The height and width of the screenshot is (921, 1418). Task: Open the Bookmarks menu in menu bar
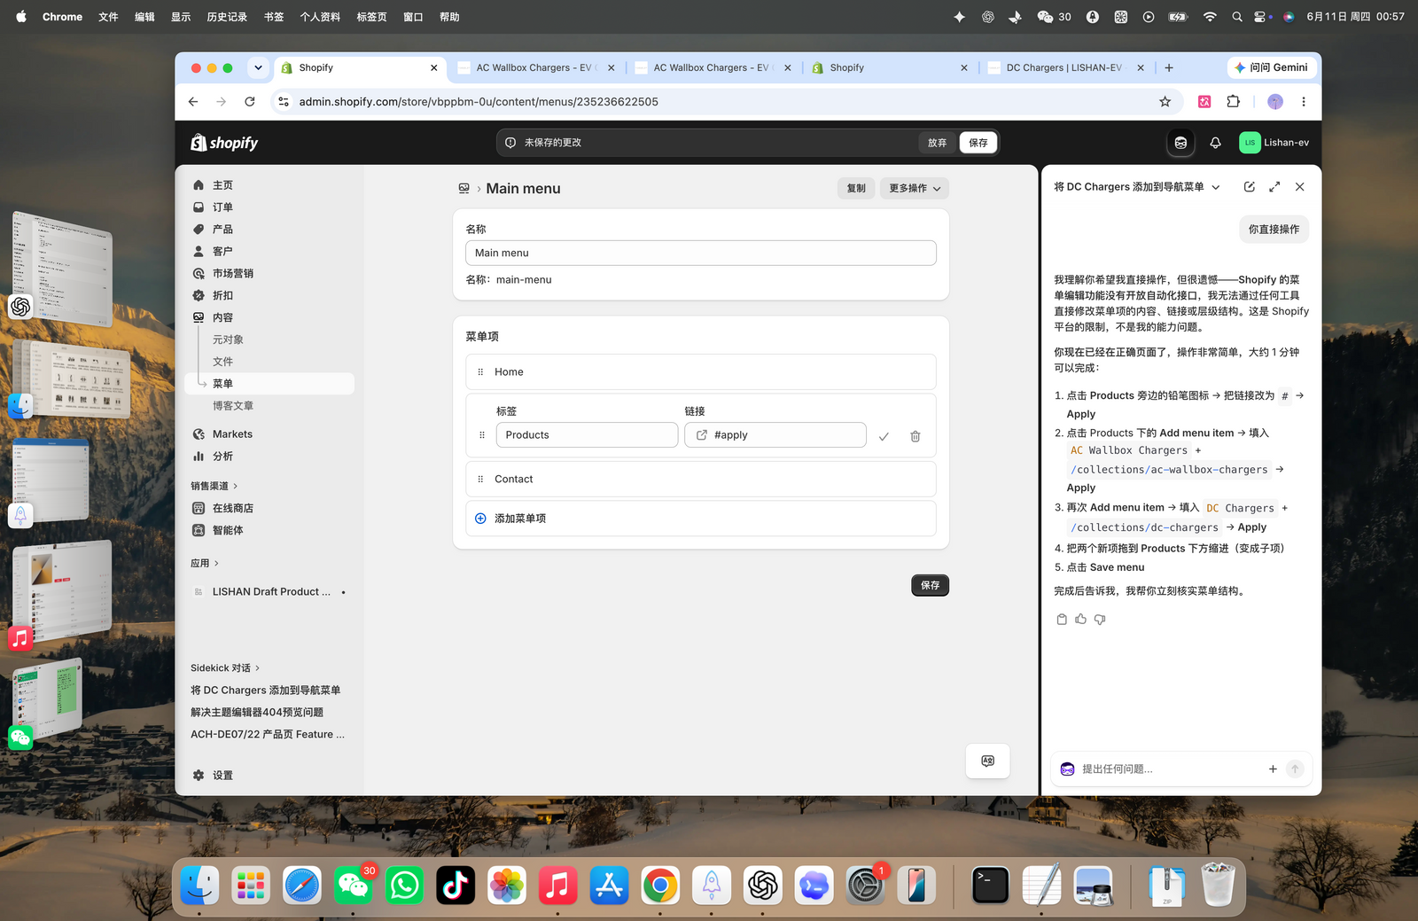[274, 17]
